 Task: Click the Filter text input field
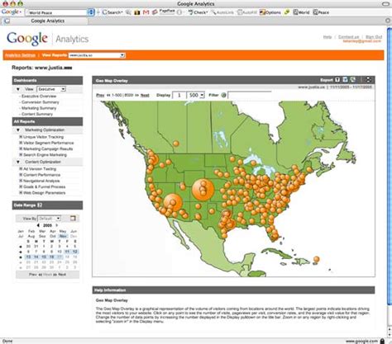pos(250,95)
